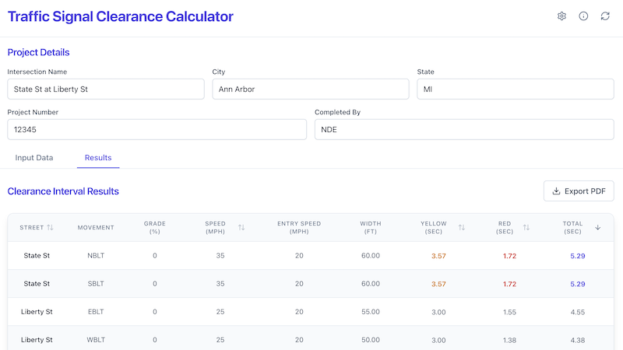
Task: Edit the Completed By field NDE
Action: coord(464,129)
